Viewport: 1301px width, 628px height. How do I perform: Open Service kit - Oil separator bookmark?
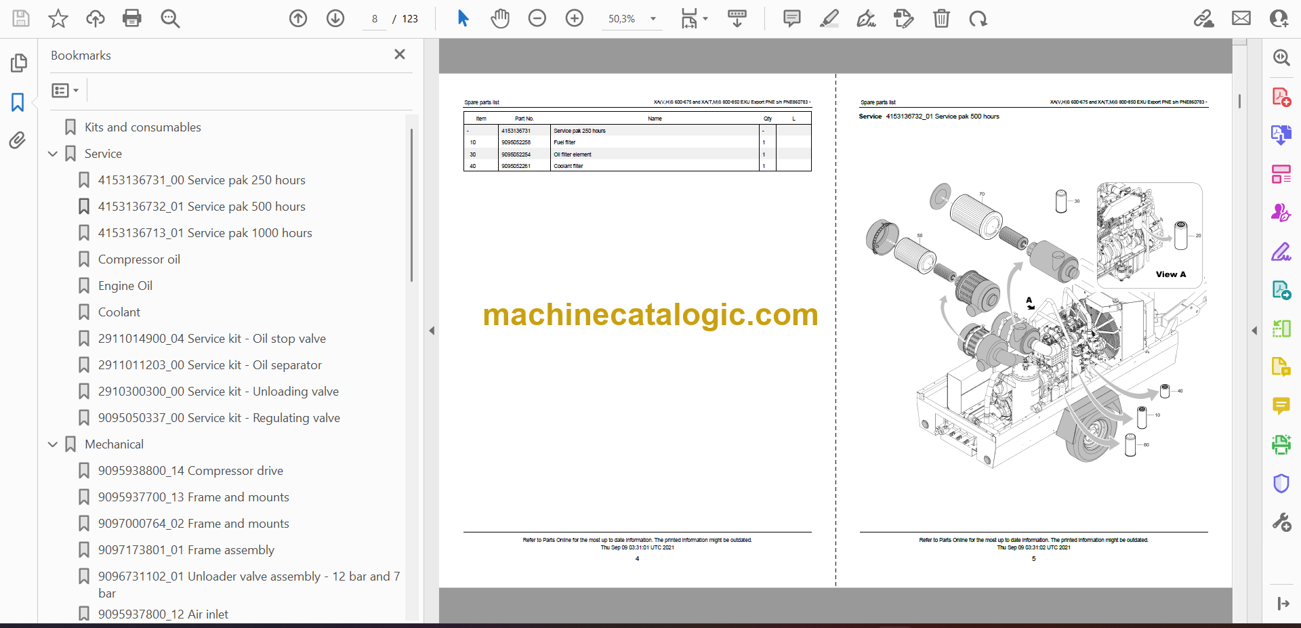(x=209, y=365)
